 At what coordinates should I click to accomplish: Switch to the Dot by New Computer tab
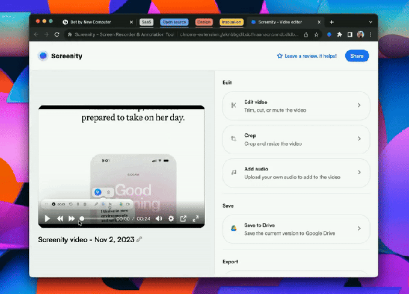90,22
